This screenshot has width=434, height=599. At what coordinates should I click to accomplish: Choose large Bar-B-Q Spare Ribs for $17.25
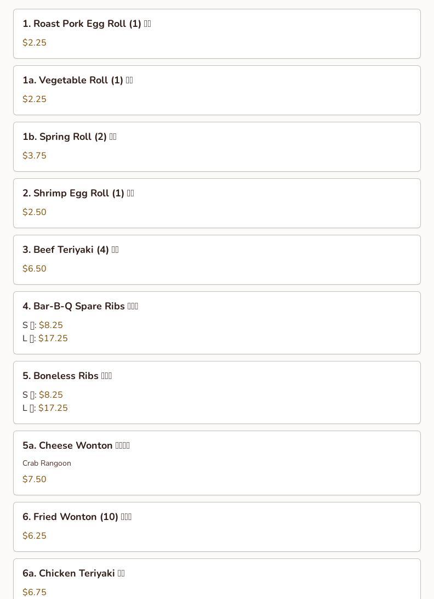pos(53,338)
